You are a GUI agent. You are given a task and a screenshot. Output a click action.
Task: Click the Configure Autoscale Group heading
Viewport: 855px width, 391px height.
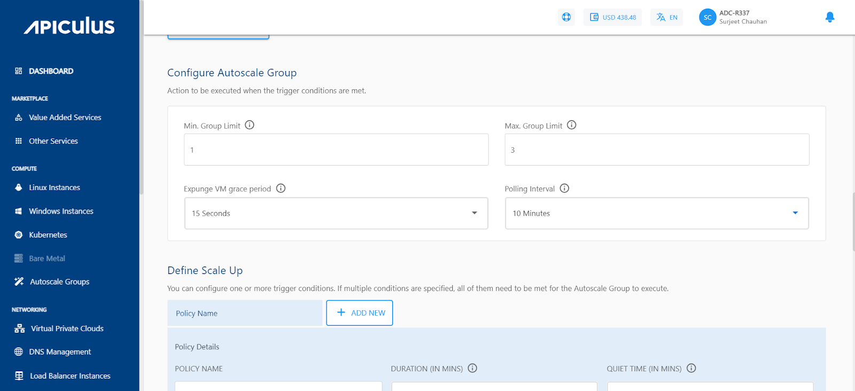(x=232, y=73)
